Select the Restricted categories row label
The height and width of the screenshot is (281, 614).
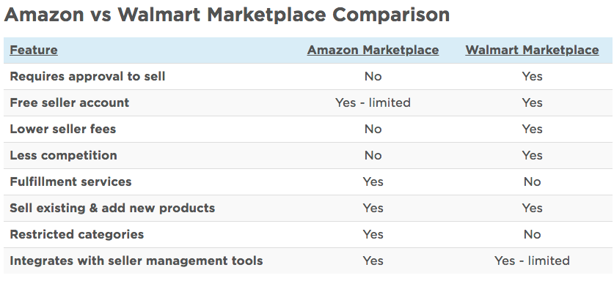tap(77, 234)
